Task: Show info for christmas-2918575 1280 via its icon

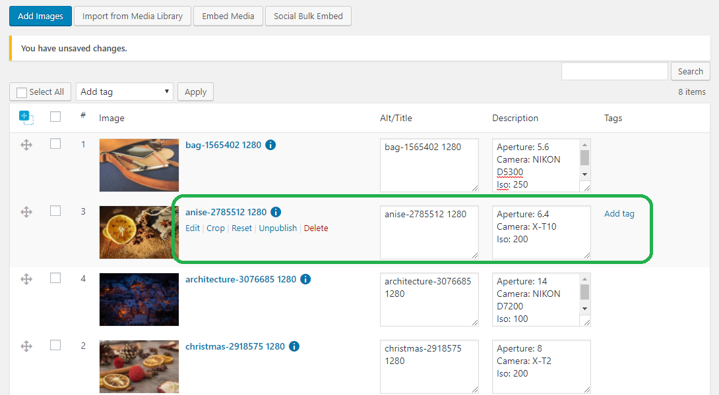Action: [294, 346]
